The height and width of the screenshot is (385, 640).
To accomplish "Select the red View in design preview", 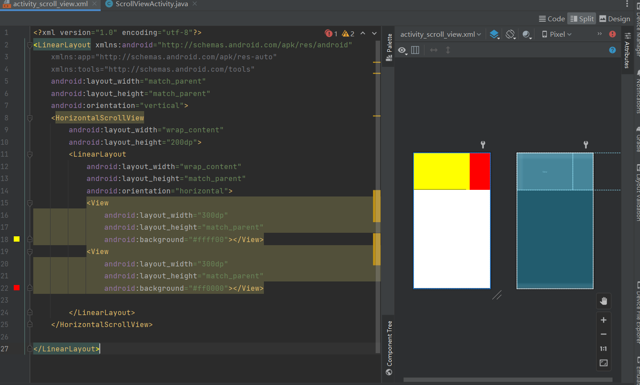I will (x=480, y=171).
